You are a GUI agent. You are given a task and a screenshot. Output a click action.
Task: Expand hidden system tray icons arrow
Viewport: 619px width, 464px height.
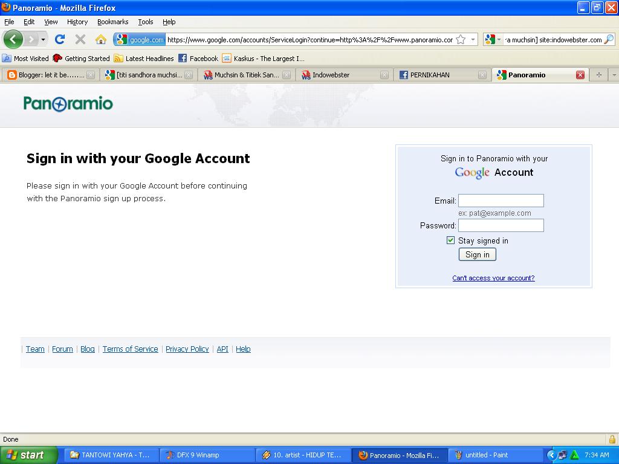[x=551, y=455]
